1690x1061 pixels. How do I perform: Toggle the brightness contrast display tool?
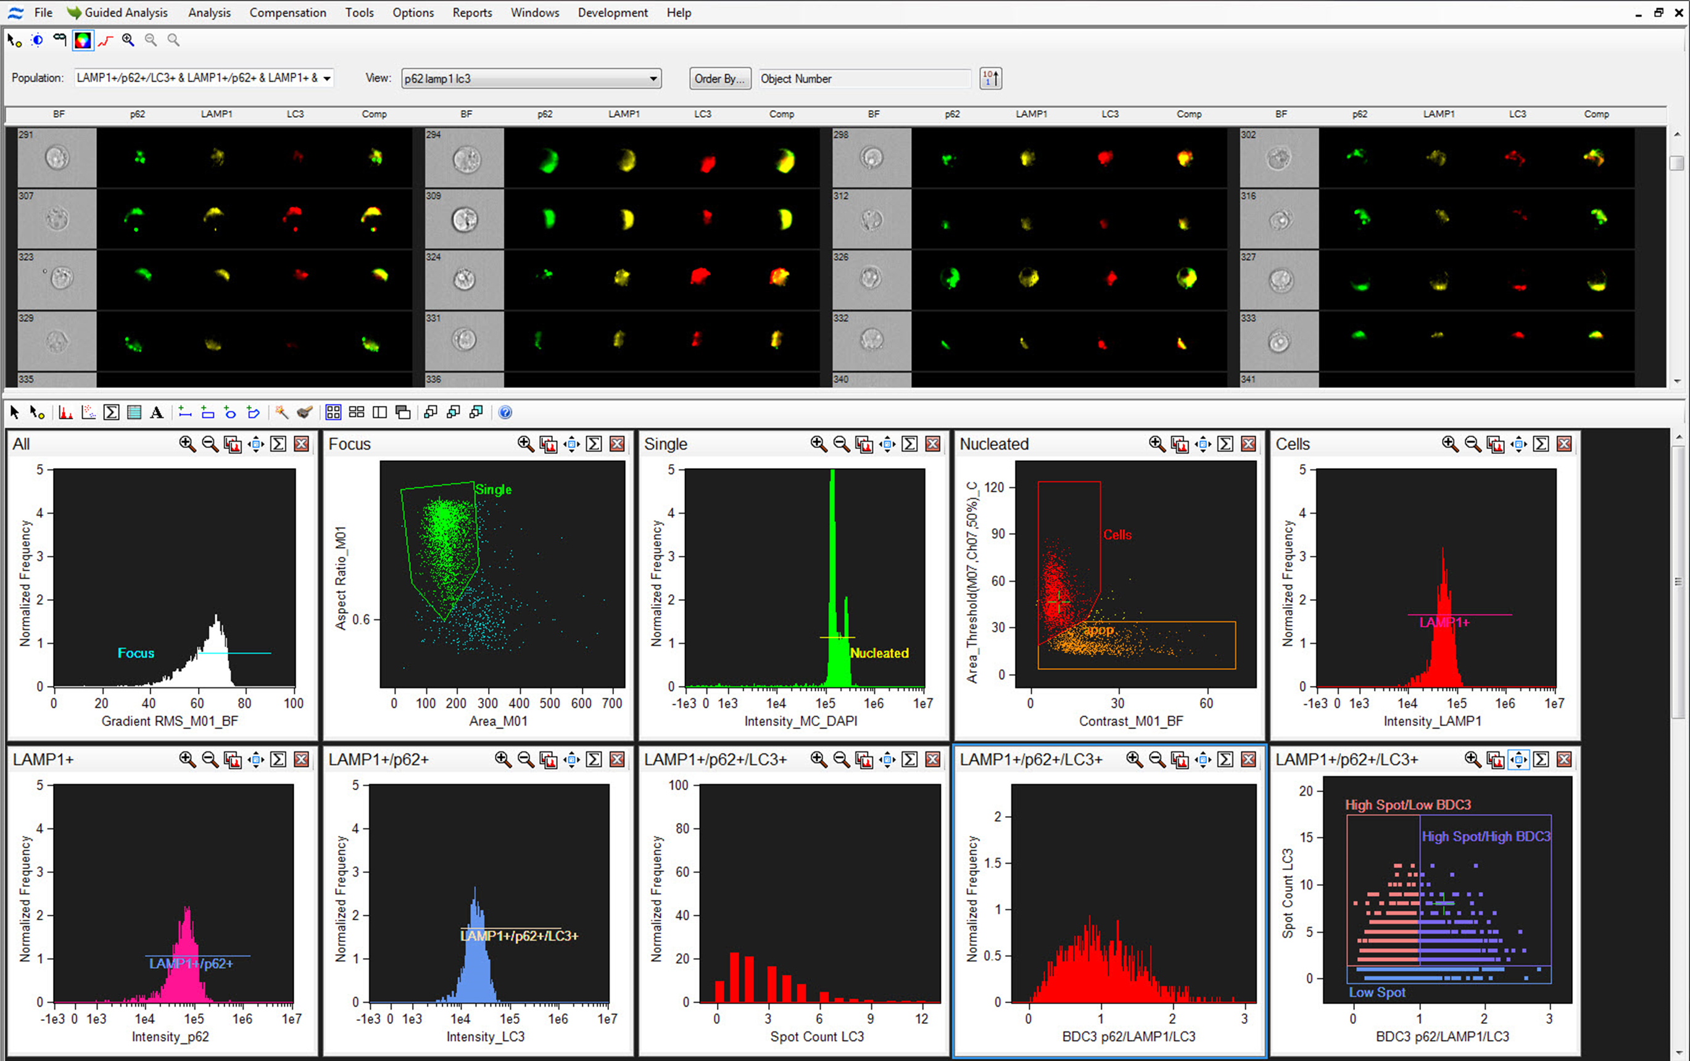click(37, 40)
